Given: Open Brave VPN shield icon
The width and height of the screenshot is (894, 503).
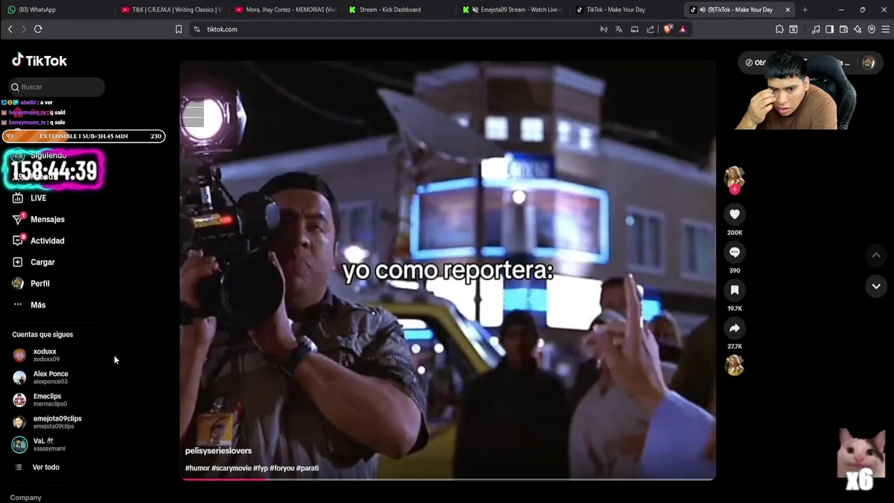Looking at the screenshot, I should 872,29.
